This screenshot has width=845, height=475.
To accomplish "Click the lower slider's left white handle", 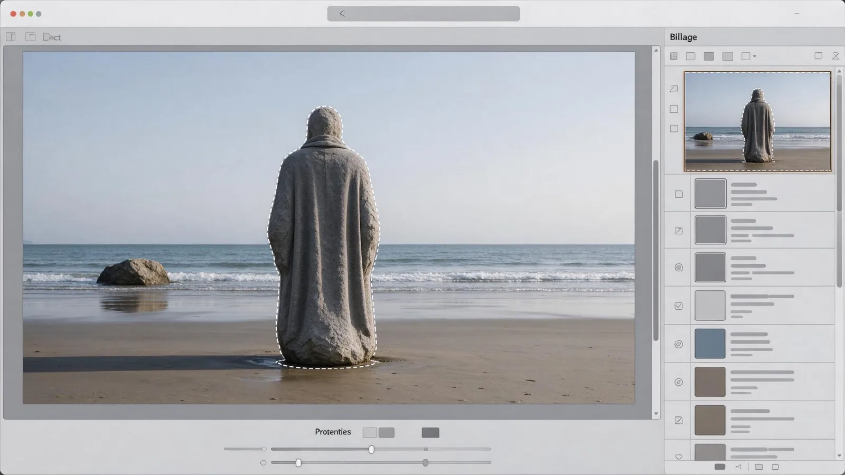I will point(298,463).
